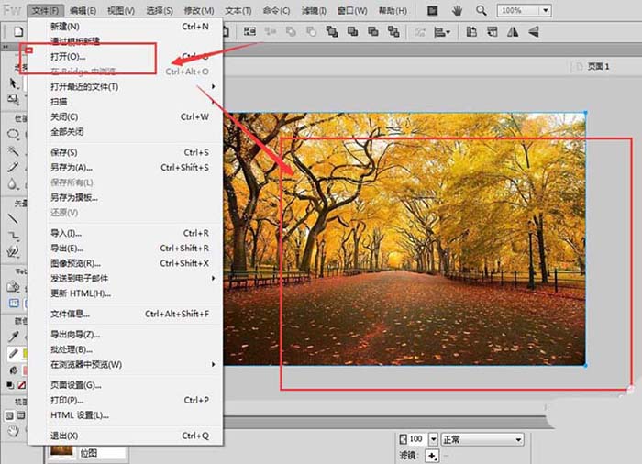Expand 打开最近的文件 submenu
Image resolution: width=642 pixels, height=464 pixels.
pos(213,87)
